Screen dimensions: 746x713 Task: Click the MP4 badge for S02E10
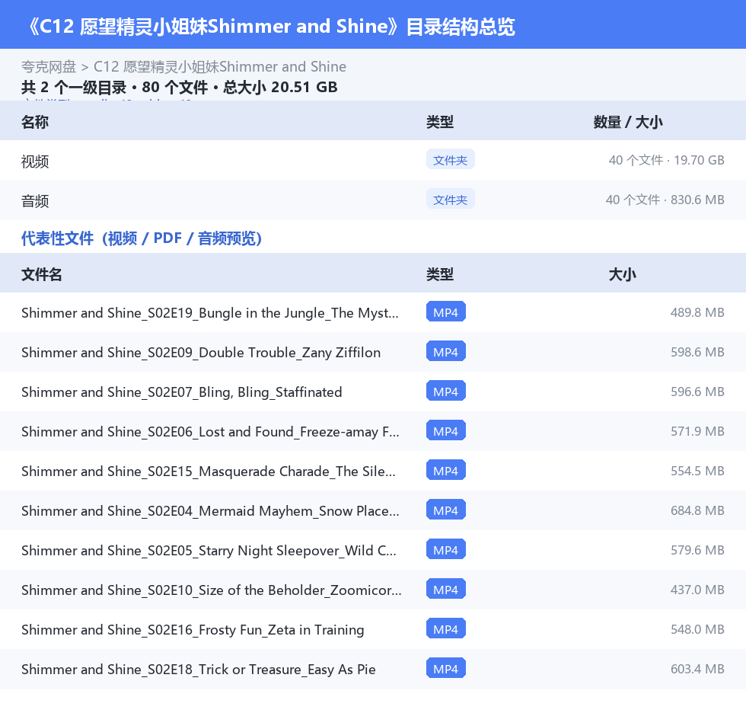(x=446, y=588)
